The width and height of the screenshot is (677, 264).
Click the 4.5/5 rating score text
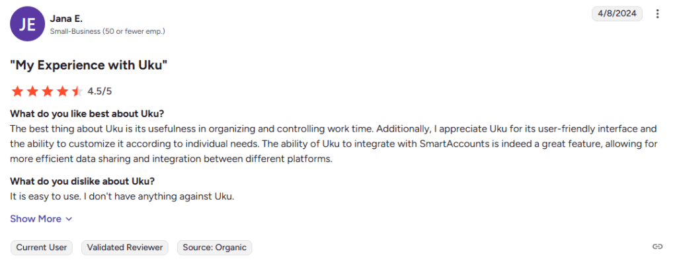tap(99, 91)
